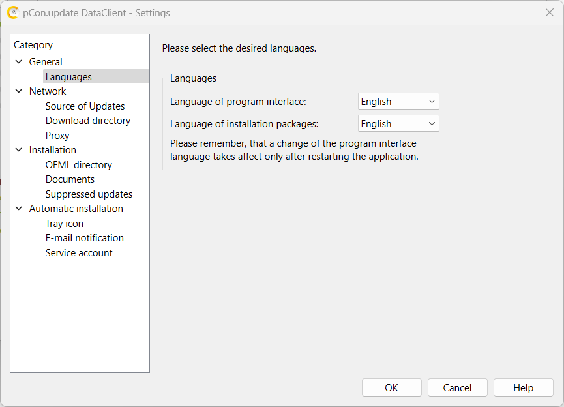This screenshot has width=564, height=407.
Task: Open Service account settings
Action: (x=79, y=253)
